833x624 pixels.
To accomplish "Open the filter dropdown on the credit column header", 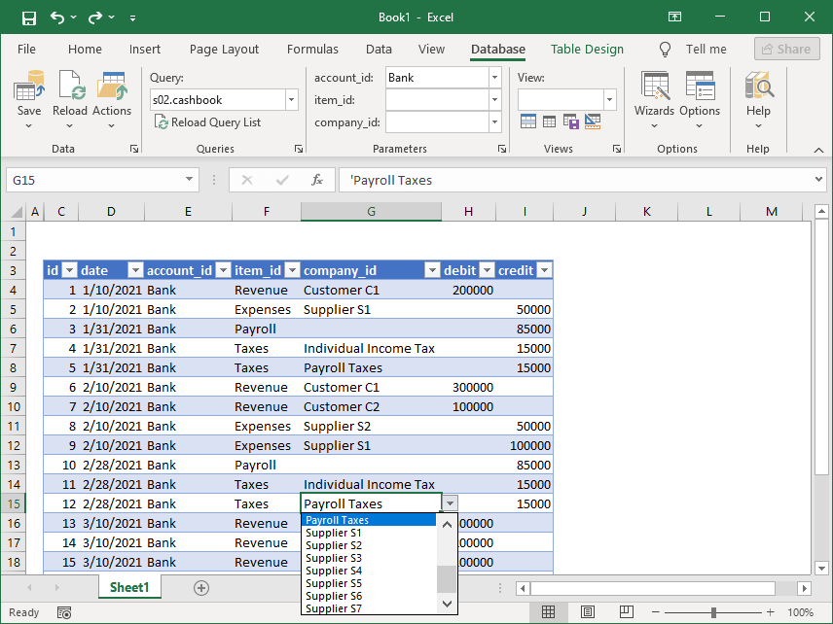I will 543,270.
